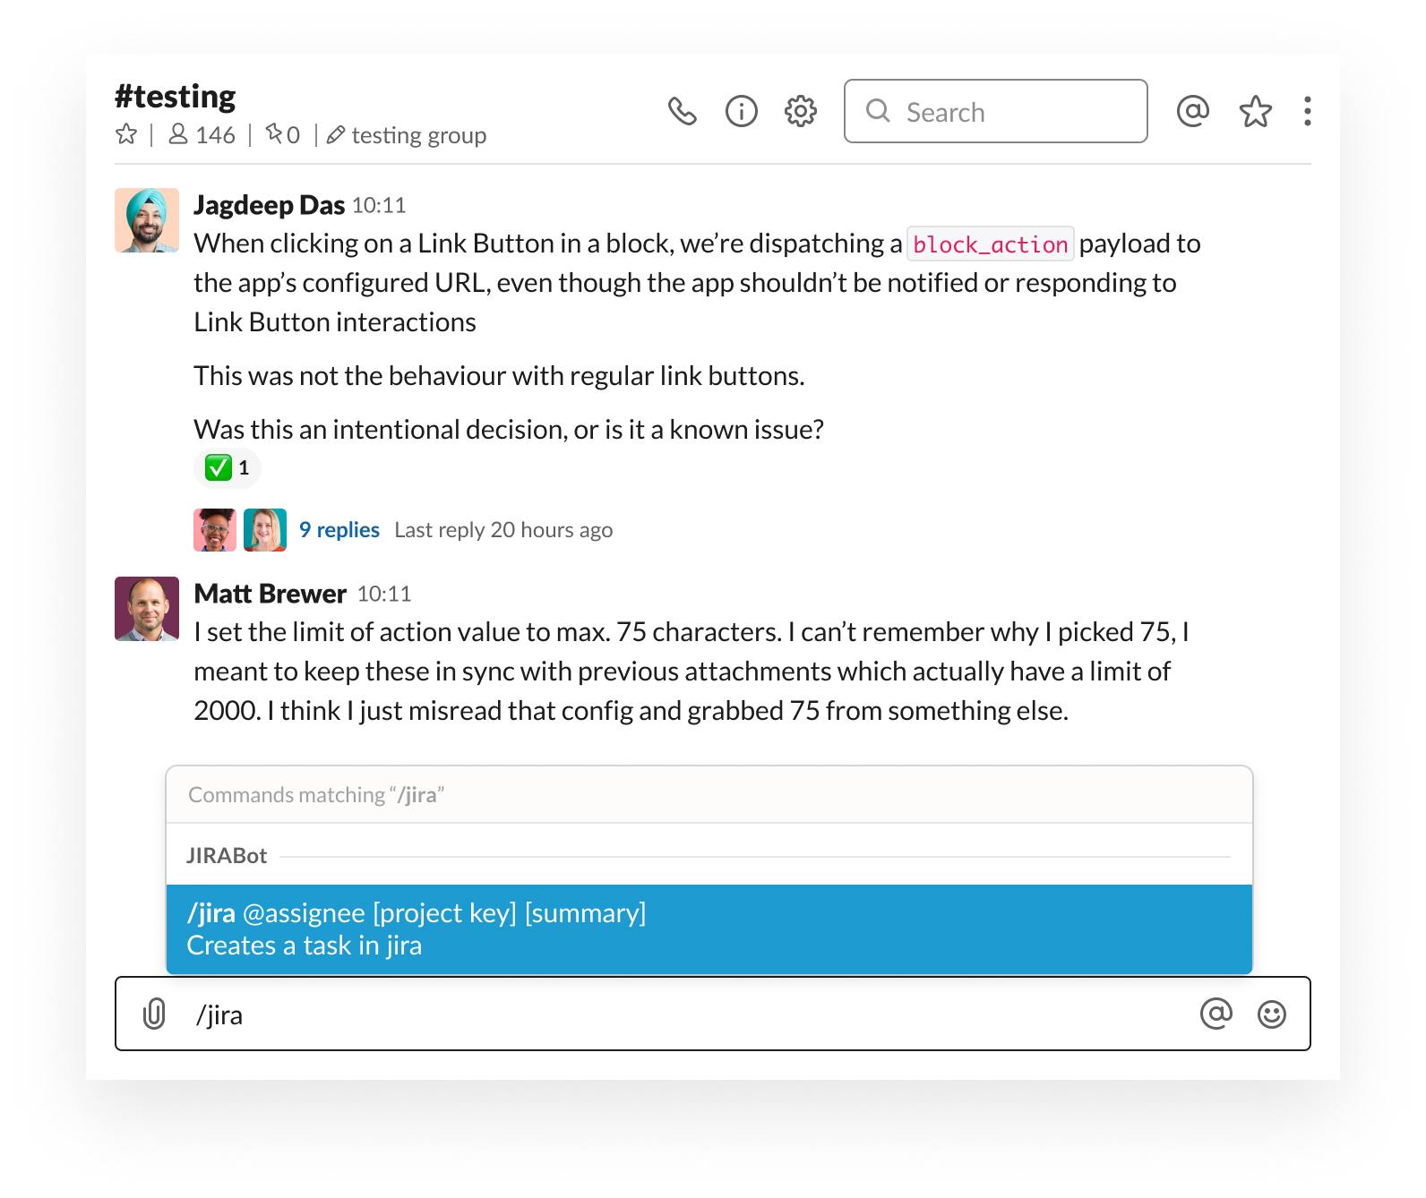Toggle the green checkmark reaction

[x=228, y=467]
